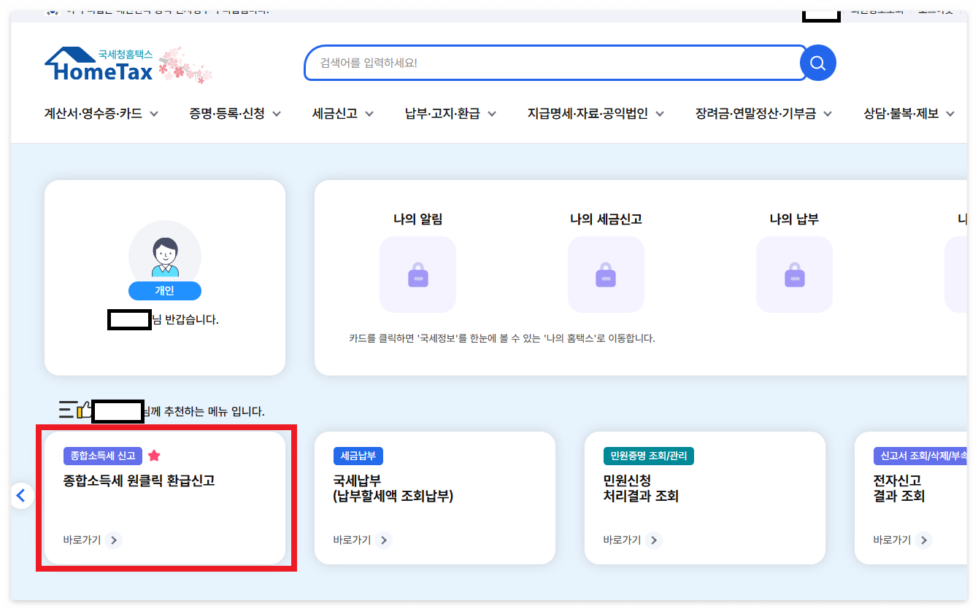978x611 pixels.
Task: Click 바로가기 on the 국세납부 card
Action: point(358,540)
